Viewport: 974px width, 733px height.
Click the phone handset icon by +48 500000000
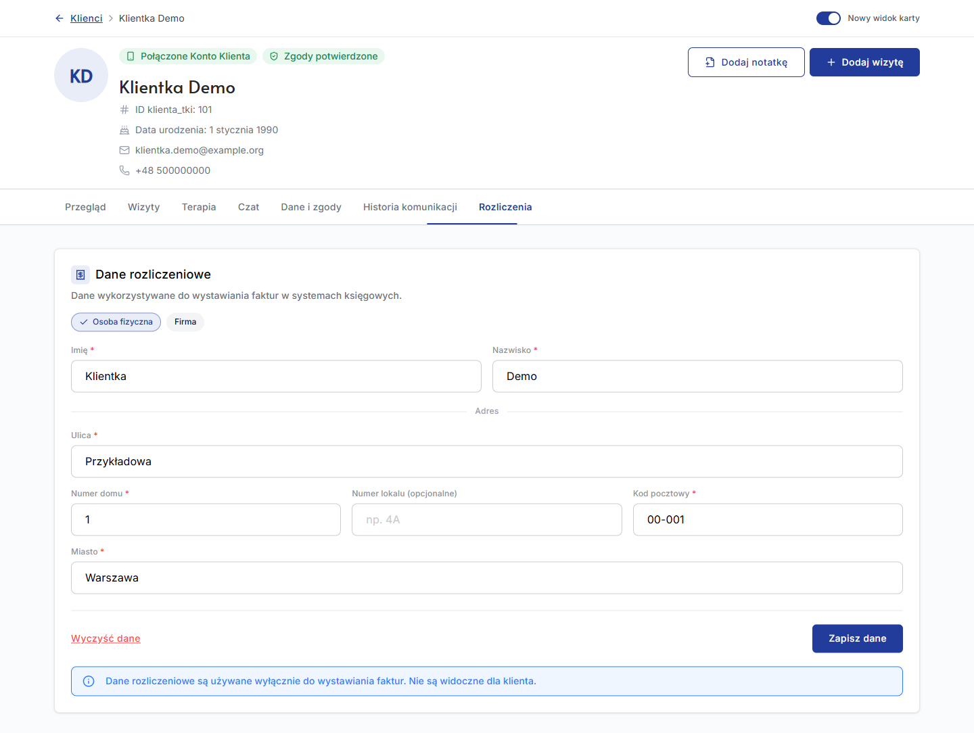(124, 170)
